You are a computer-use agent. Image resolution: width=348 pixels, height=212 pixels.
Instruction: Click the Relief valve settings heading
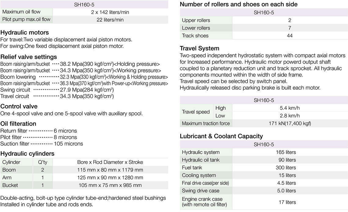click(29, 57)
